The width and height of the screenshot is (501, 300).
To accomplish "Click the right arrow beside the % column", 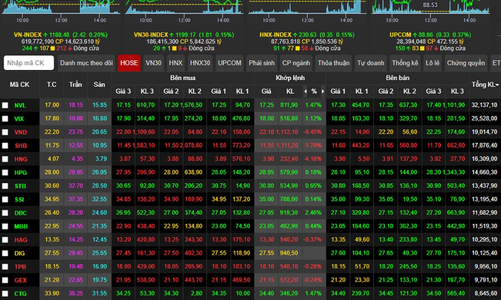I will click(323, 91).
